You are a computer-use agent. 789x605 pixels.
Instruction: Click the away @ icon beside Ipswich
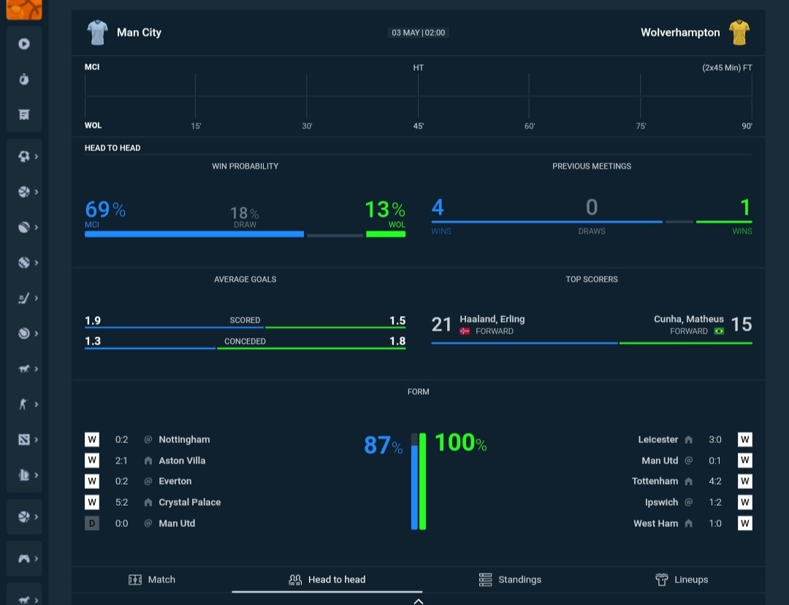coord(689,502)
